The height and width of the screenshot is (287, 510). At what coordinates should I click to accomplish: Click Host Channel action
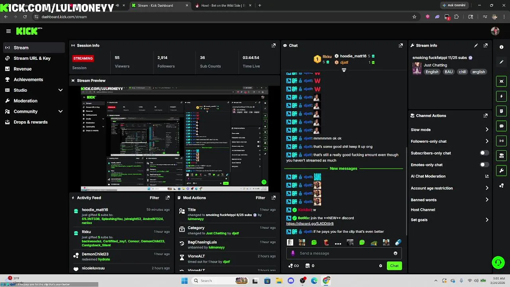point(423,210)
